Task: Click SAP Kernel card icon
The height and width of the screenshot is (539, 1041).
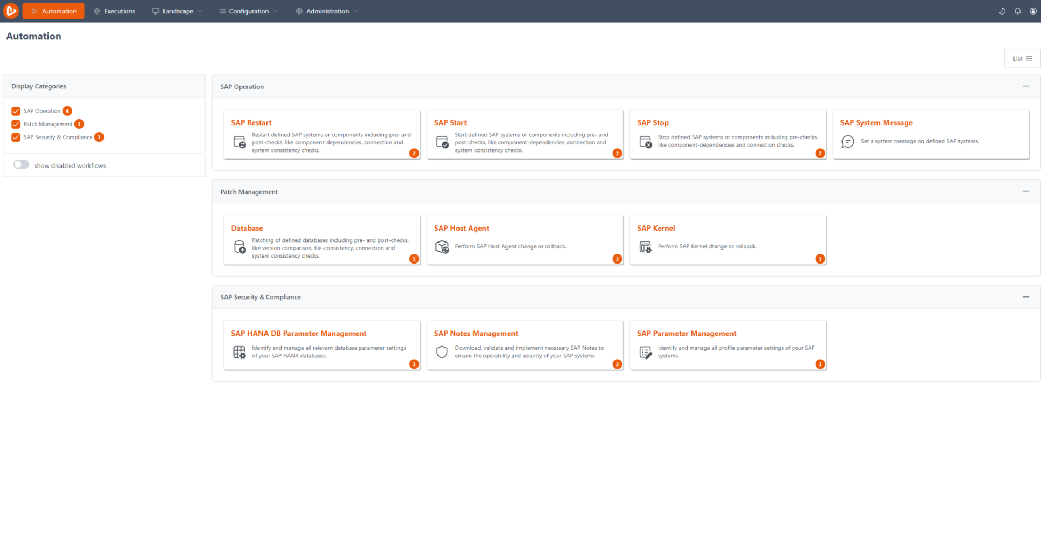Action: (x=645, y=247)
